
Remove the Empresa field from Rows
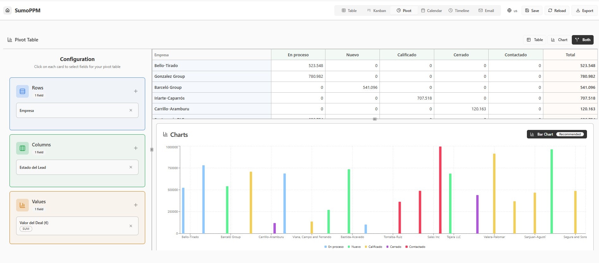pyautogui.click(x=131, y=110)
